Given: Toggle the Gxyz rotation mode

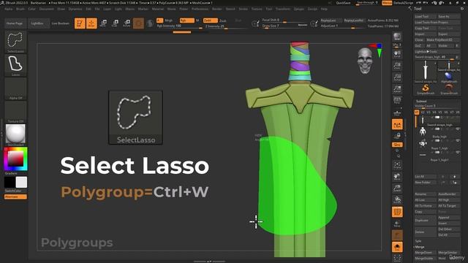Looking at the screenshot, I should coord(397,145).
